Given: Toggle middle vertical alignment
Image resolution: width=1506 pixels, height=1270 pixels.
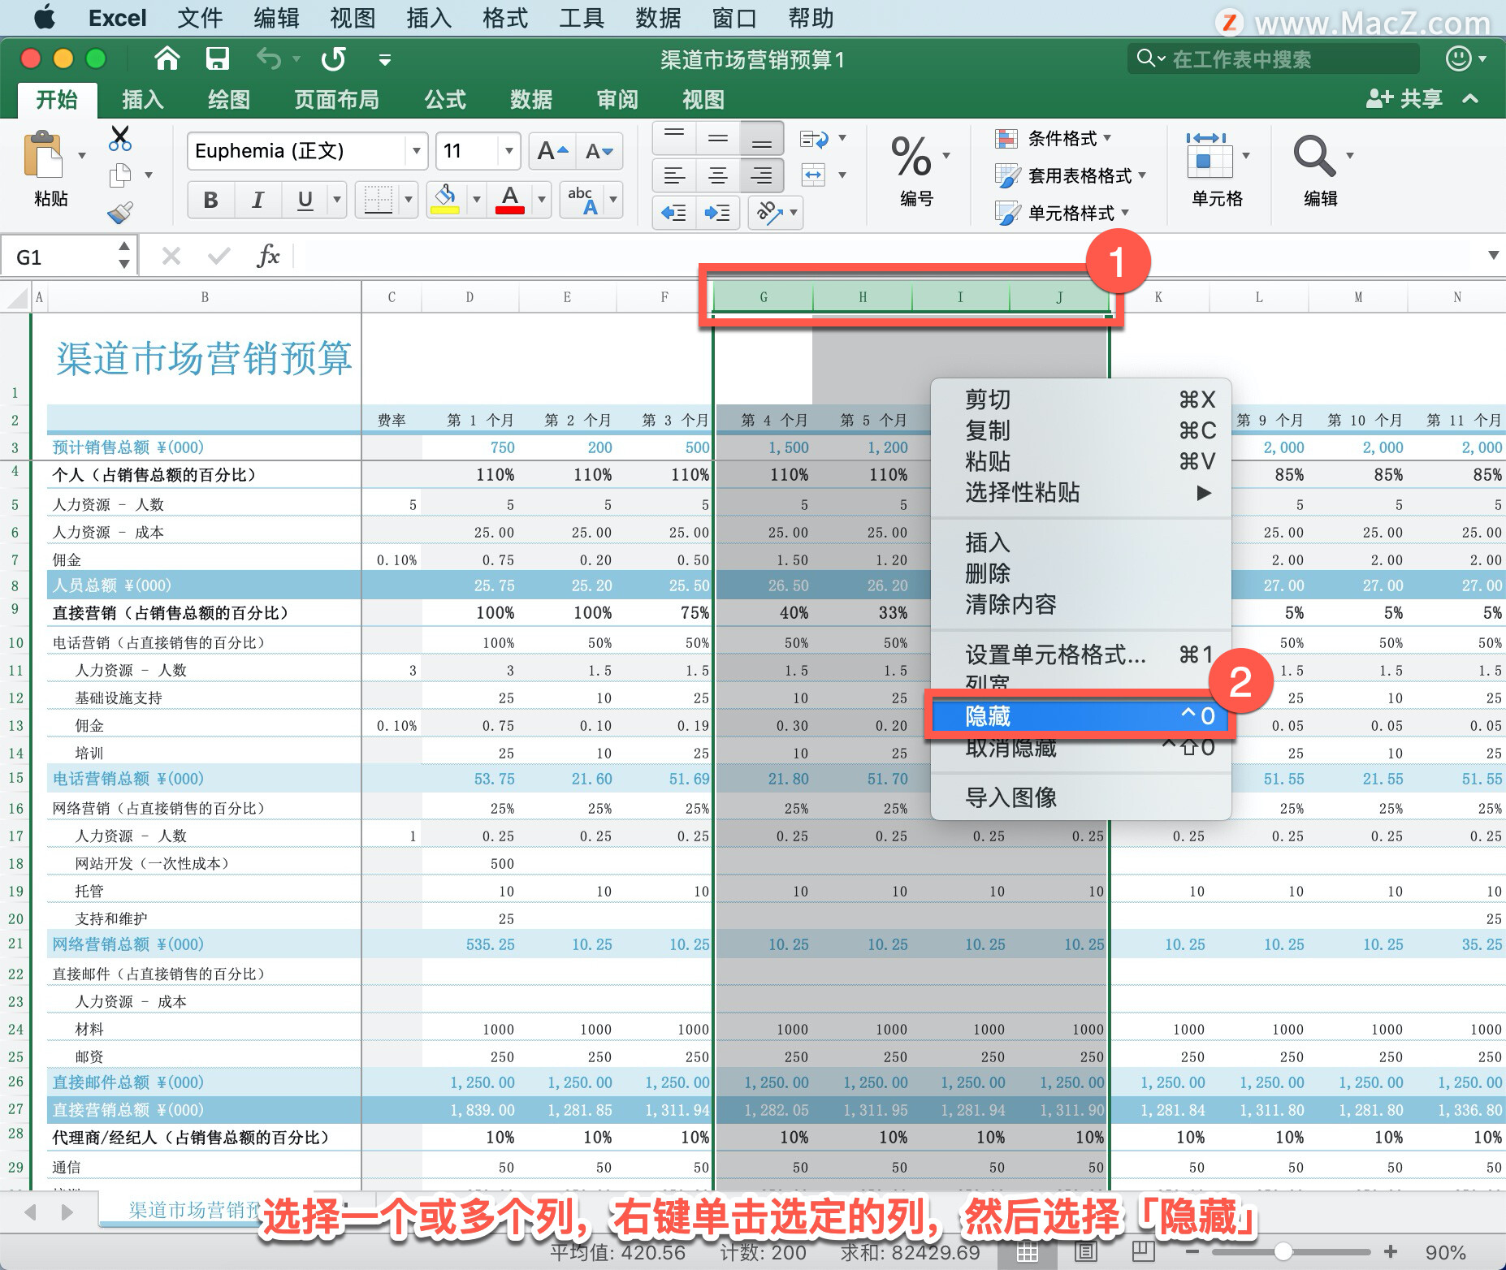Looking at the screenshot, I should click(x=718, y=138).
